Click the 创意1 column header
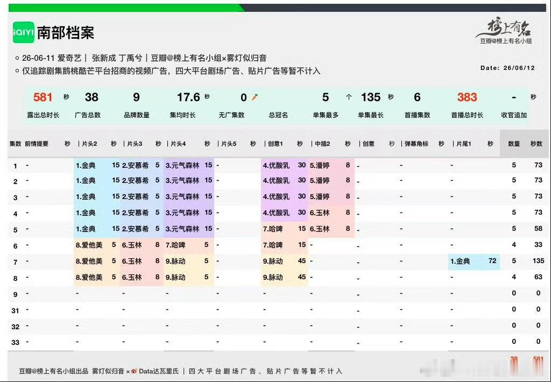551x382 pixels. [x=275, y=144]
